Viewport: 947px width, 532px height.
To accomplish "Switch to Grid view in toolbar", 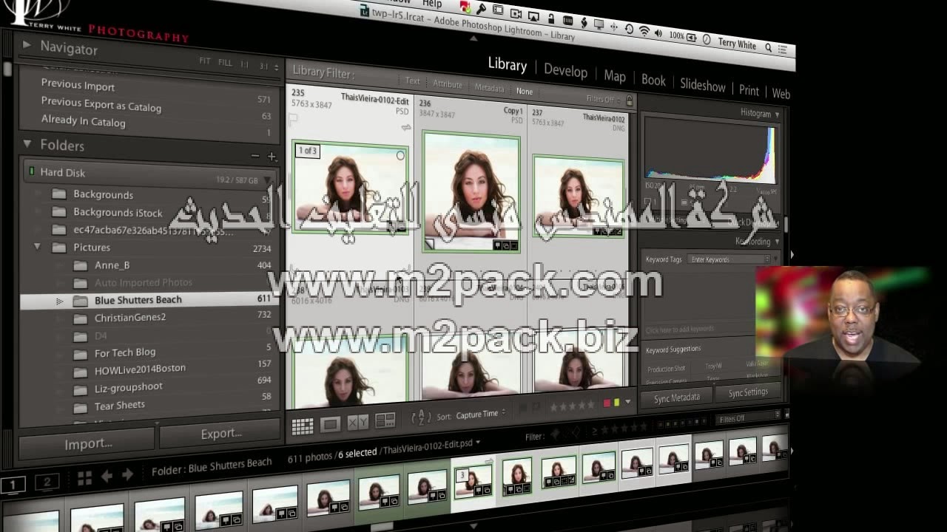I will [302, 426].
